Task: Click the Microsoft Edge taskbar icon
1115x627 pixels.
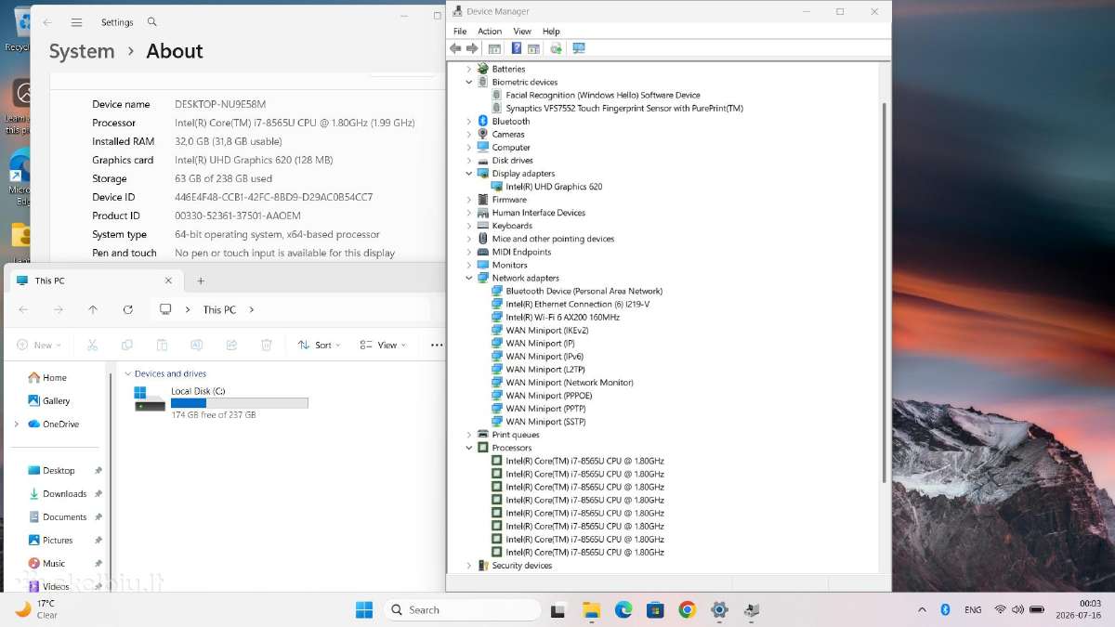Action: click(x=623, y=609)
